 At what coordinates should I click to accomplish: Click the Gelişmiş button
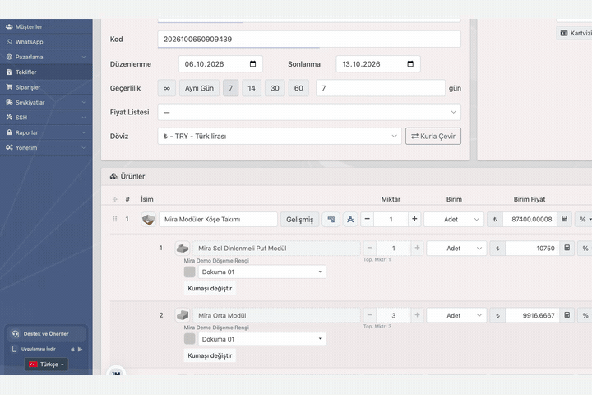pyautogui.click(x=300, y=219)
